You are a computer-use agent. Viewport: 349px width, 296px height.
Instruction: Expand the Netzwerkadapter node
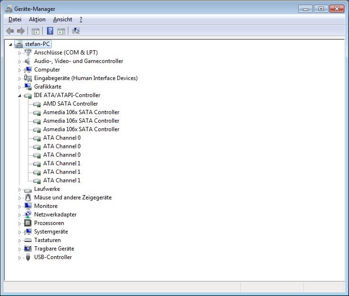coord(19,215)
